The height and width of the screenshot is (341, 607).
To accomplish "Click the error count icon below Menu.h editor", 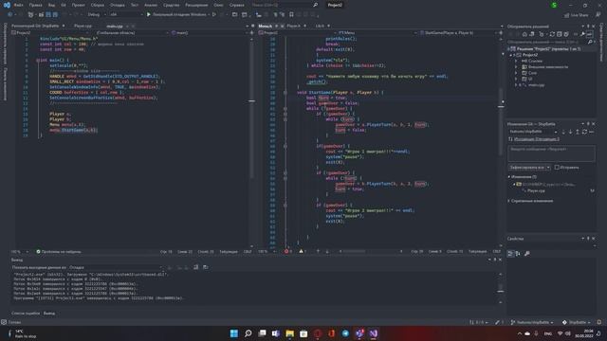I will [x=286, y=251].
